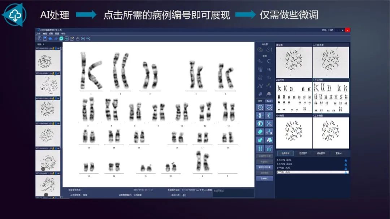The height and width of the screenshot is (219, 390).
Task: Click the green checkmark toggle in toolbar
Action: (61, 39)
